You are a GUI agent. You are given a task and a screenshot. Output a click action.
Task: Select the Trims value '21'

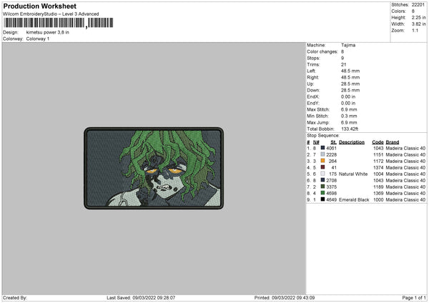(344, 64)
